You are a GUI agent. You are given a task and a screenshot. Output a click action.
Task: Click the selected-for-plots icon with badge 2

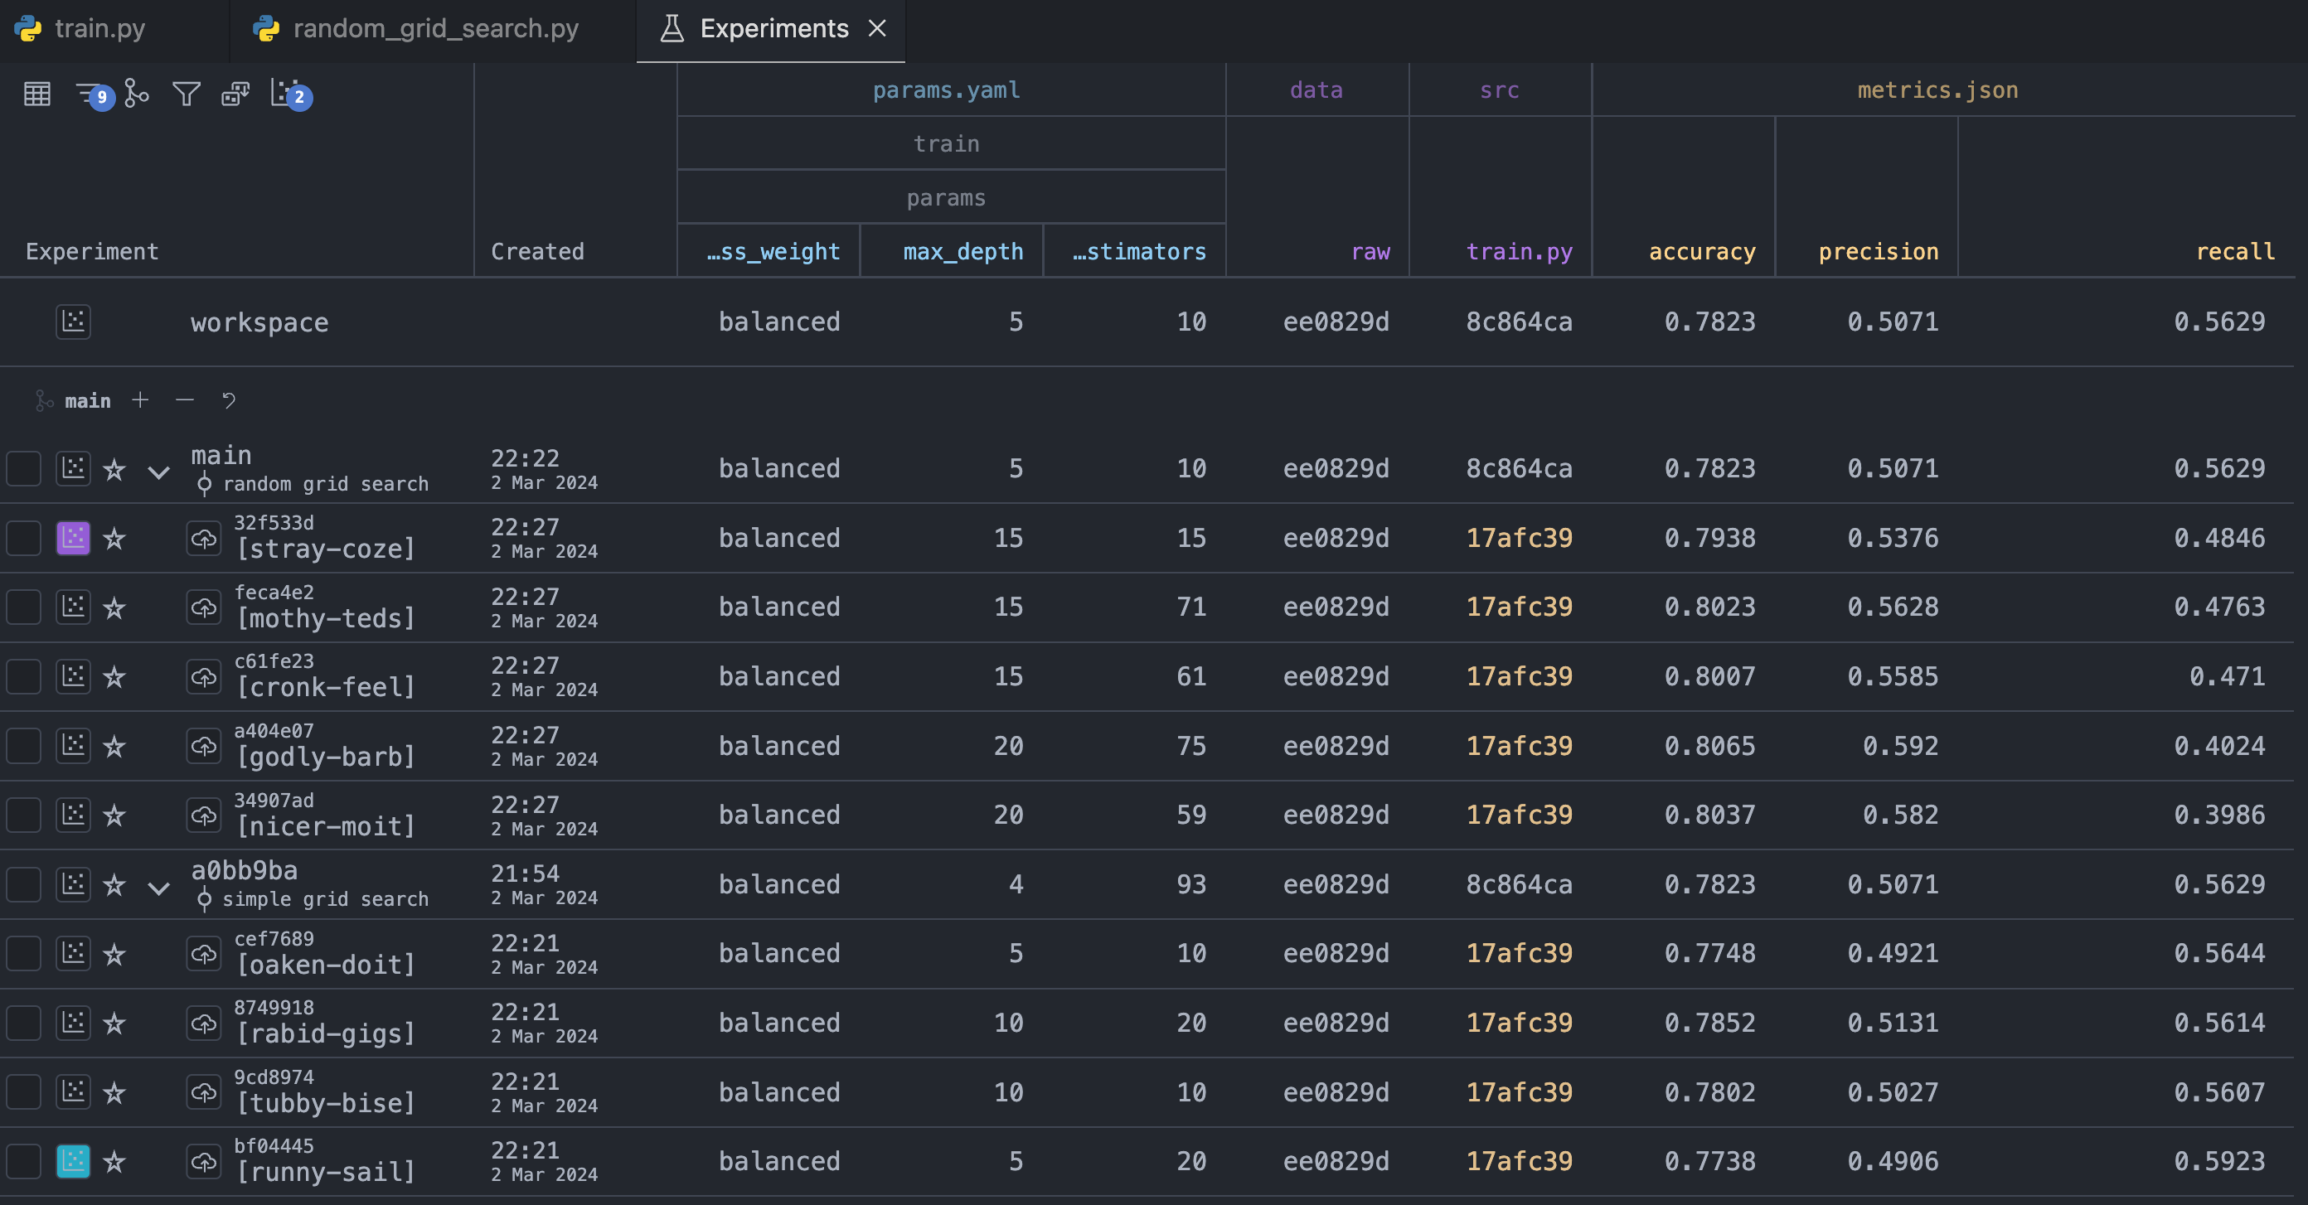287,93
